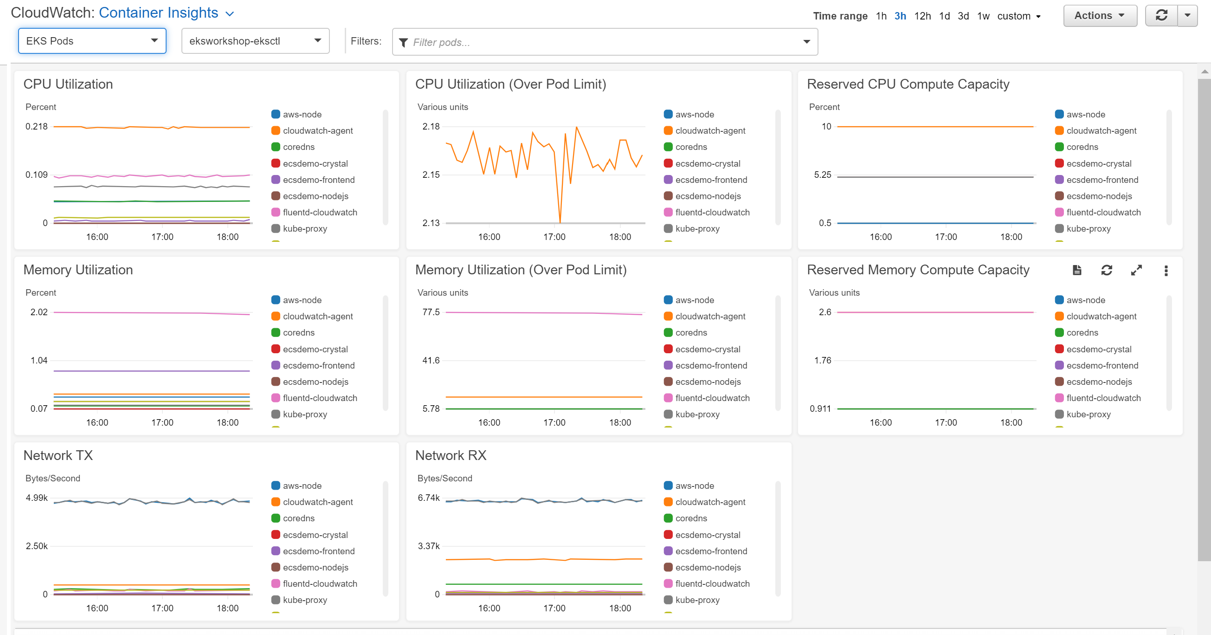Screen dimensions: 1211x635
Task: Select the 12h time range
Action: point(922,16)
